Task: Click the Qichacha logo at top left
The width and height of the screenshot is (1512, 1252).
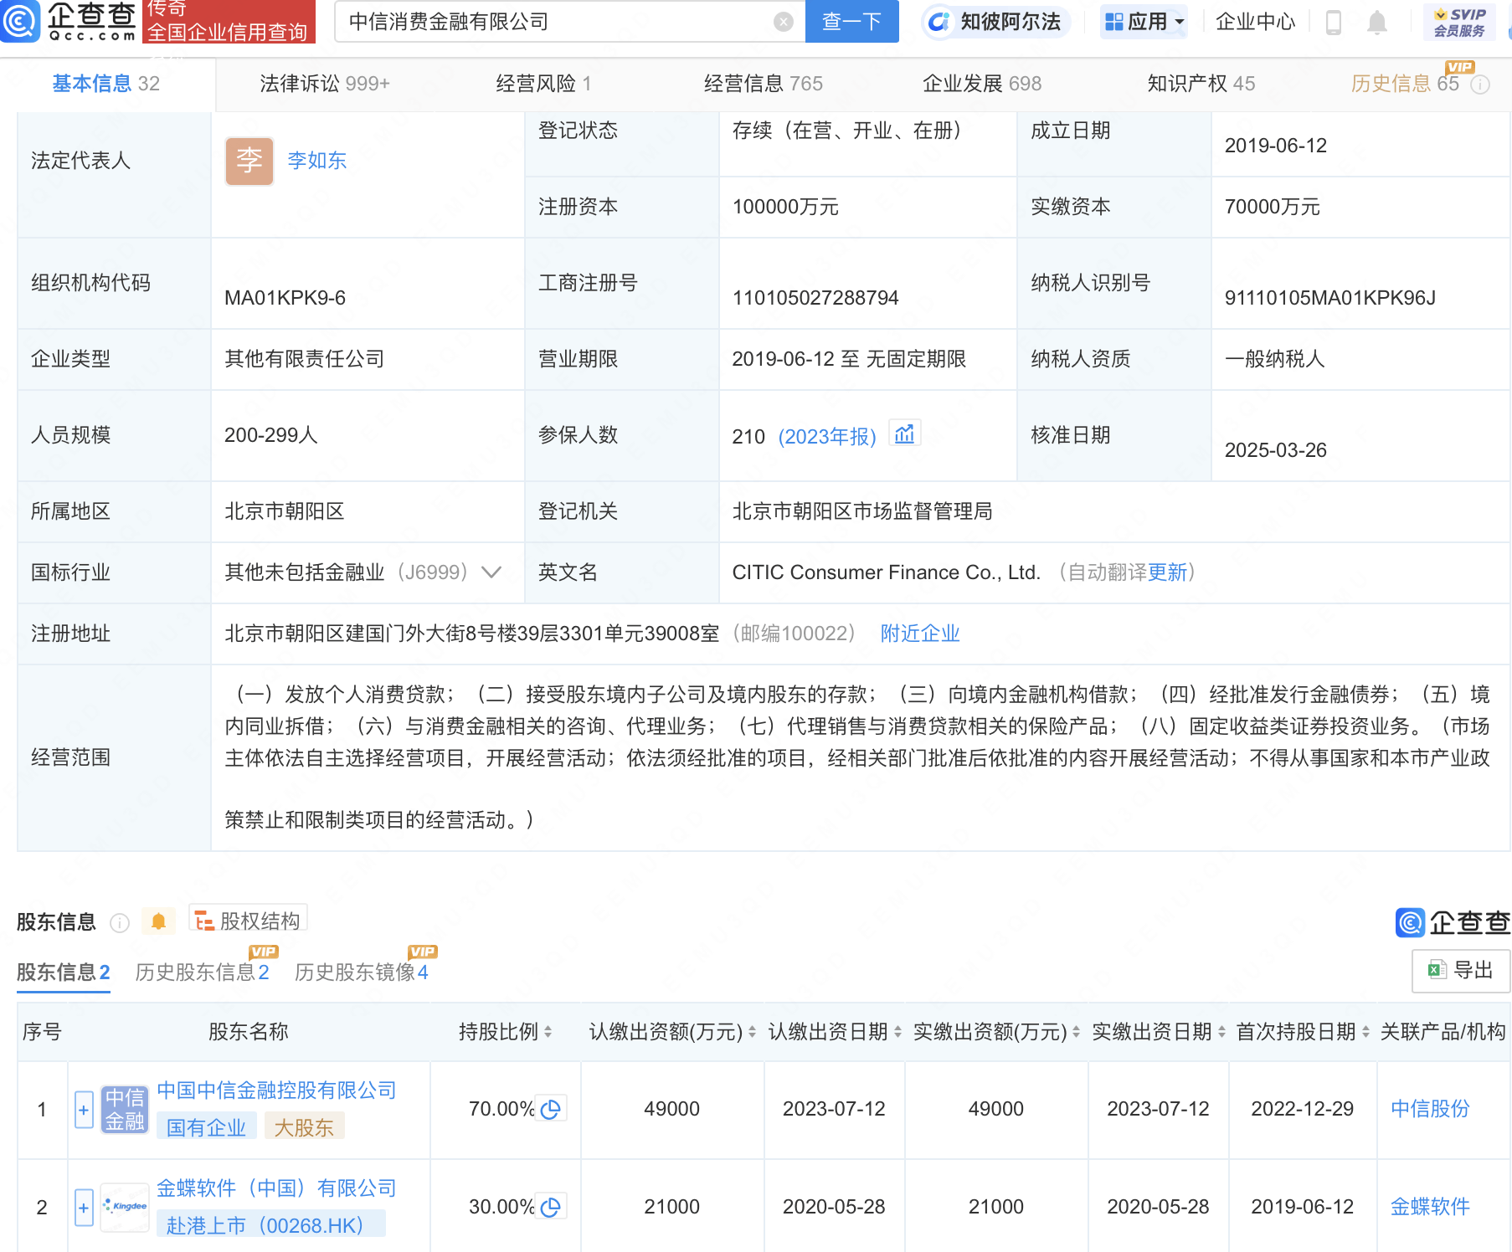Action: click(69, 21)
